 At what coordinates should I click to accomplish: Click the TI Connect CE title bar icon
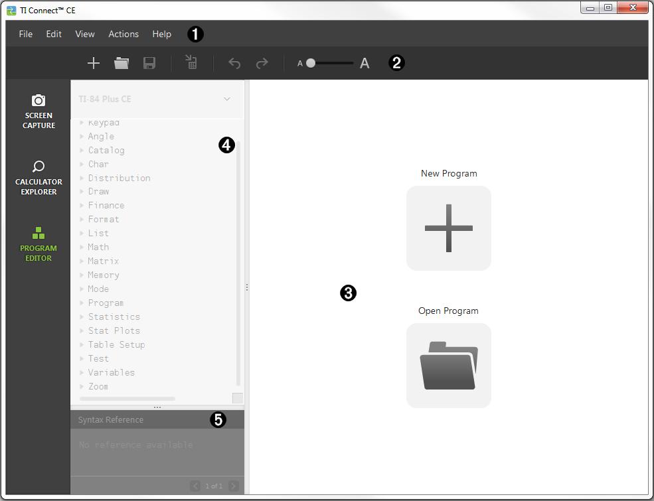pos(12,11)
